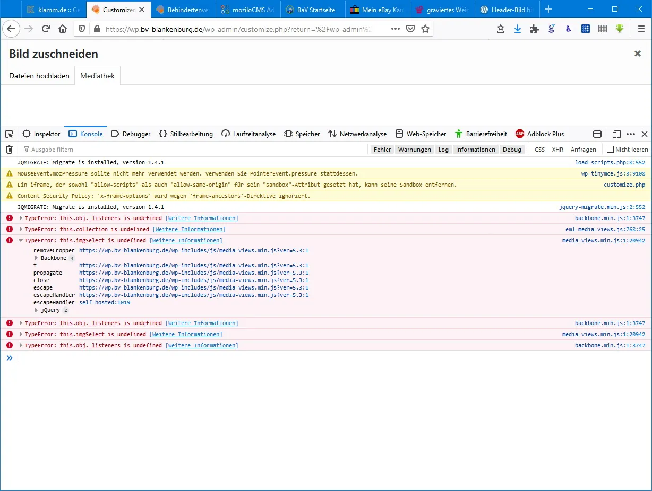Toggle responsive design mode icon

616,134
